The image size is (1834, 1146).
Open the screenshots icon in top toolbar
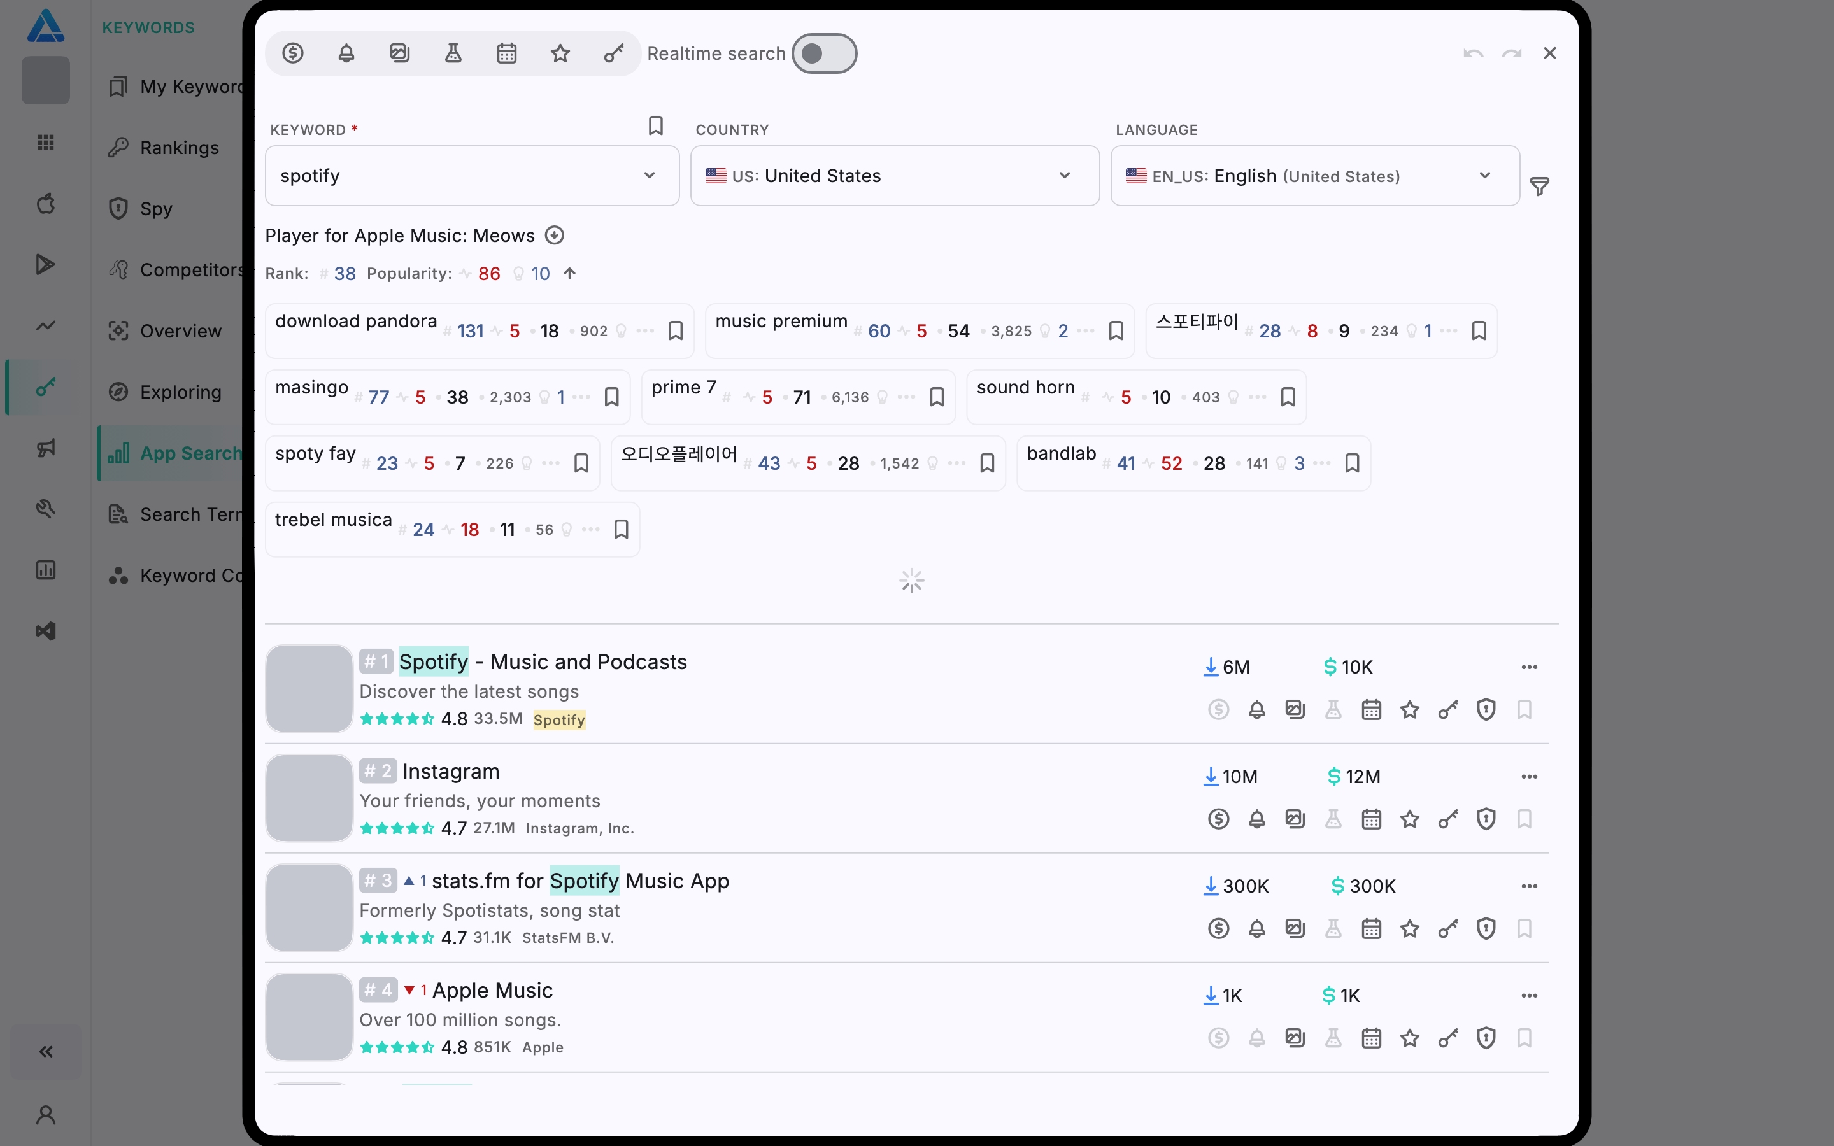tap(399, 53)
